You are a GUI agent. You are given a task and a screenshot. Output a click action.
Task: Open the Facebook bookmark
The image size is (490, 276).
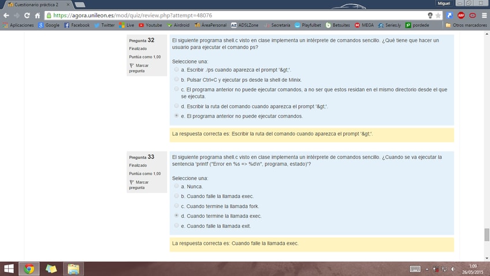point(77,25)
